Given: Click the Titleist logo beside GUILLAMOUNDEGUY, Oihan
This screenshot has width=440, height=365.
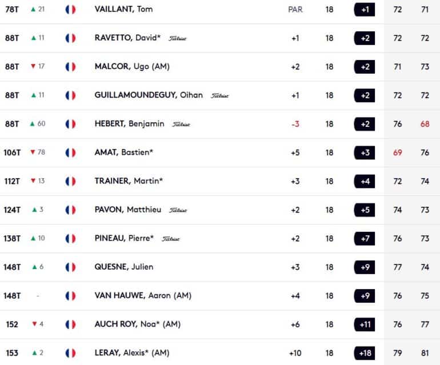Looking at the screenshot, I should click(220, 95).
